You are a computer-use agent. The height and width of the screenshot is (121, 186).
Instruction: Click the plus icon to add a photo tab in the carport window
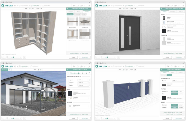(10, 69)
